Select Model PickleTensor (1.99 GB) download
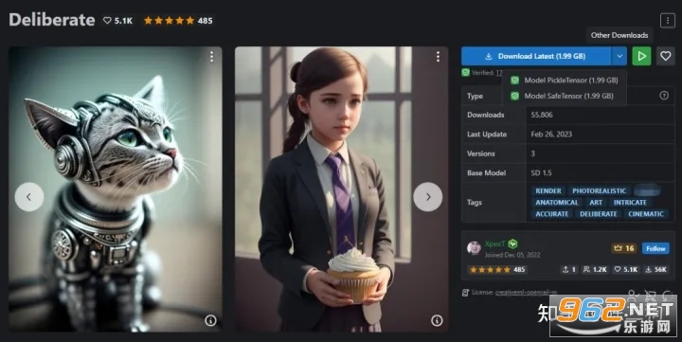Screen dimensions: 682x342 point(565,81)
